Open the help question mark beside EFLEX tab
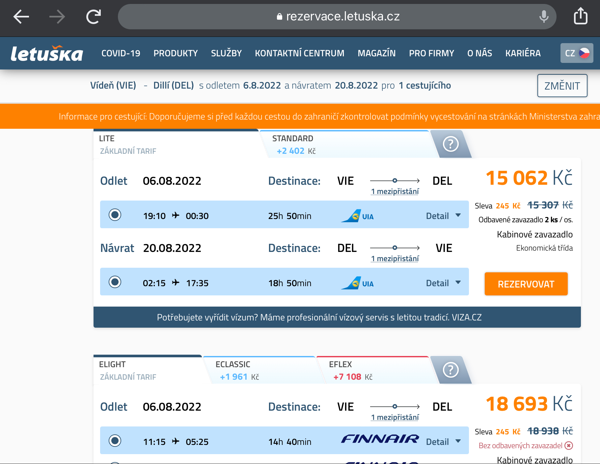The image size is (600, 464). (x=451, y=370)
